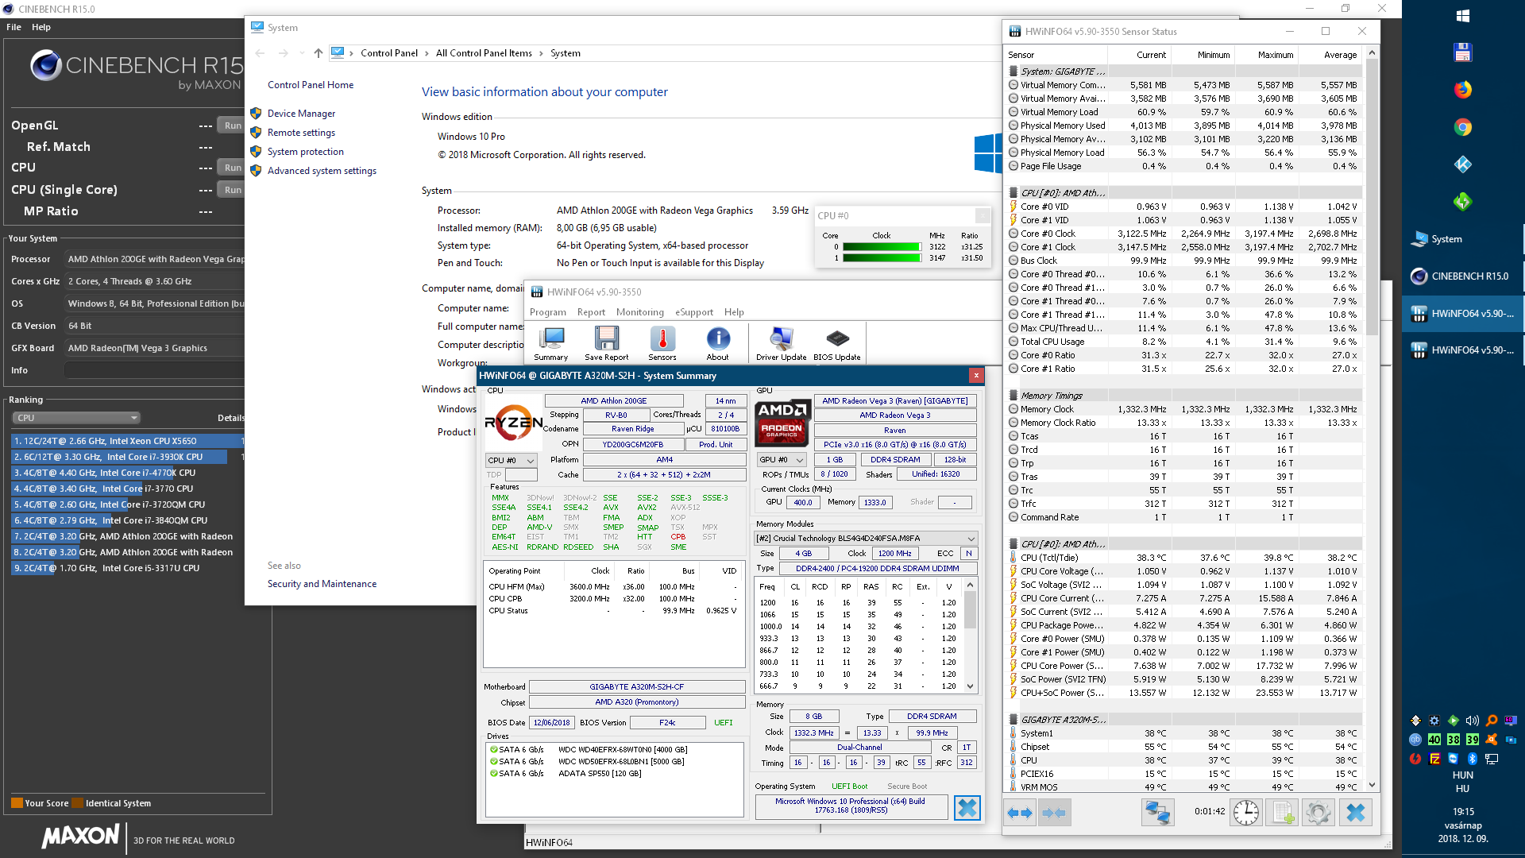Open sensor settings with the gear icon

(x=1318, y=813)
